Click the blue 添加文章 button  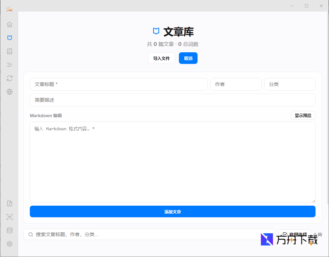(x=173, y=211)
